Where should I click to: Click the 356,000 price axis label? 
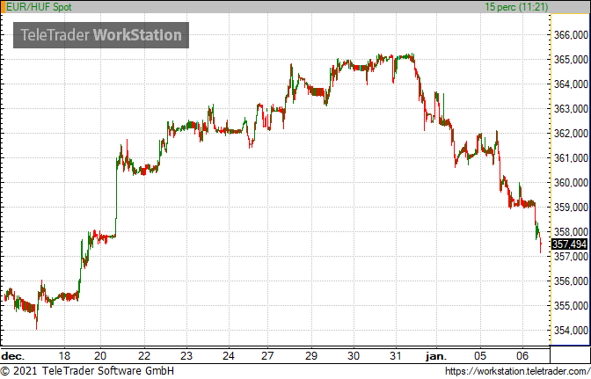pyautogui.click(x=571, y=281)
